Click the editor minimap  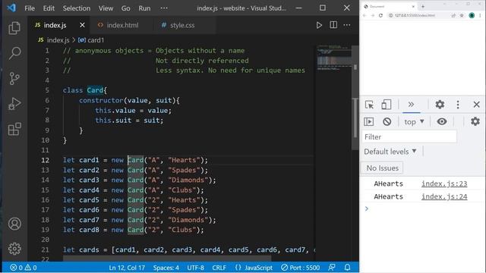pos(334,58)
